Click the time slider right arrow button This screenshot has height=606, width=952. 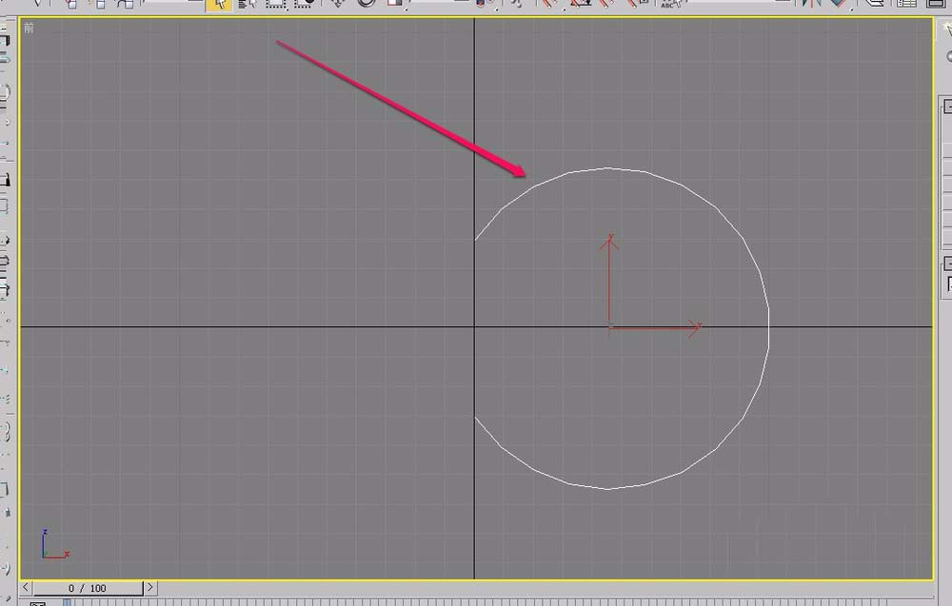(x=151, y=588)
